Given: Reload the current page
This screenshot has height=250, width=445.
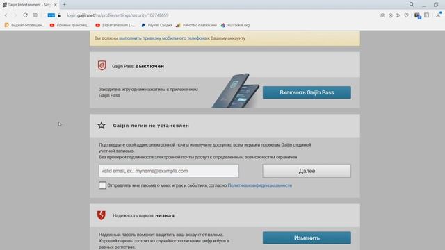Looking at the screenshot, I should point(25,15).
